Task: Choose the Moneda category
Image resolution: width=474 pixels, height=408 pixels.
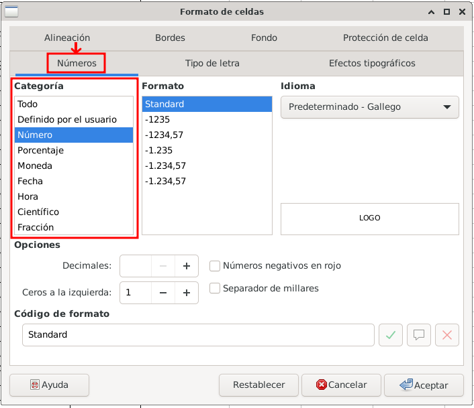Action: click(74, 165)
